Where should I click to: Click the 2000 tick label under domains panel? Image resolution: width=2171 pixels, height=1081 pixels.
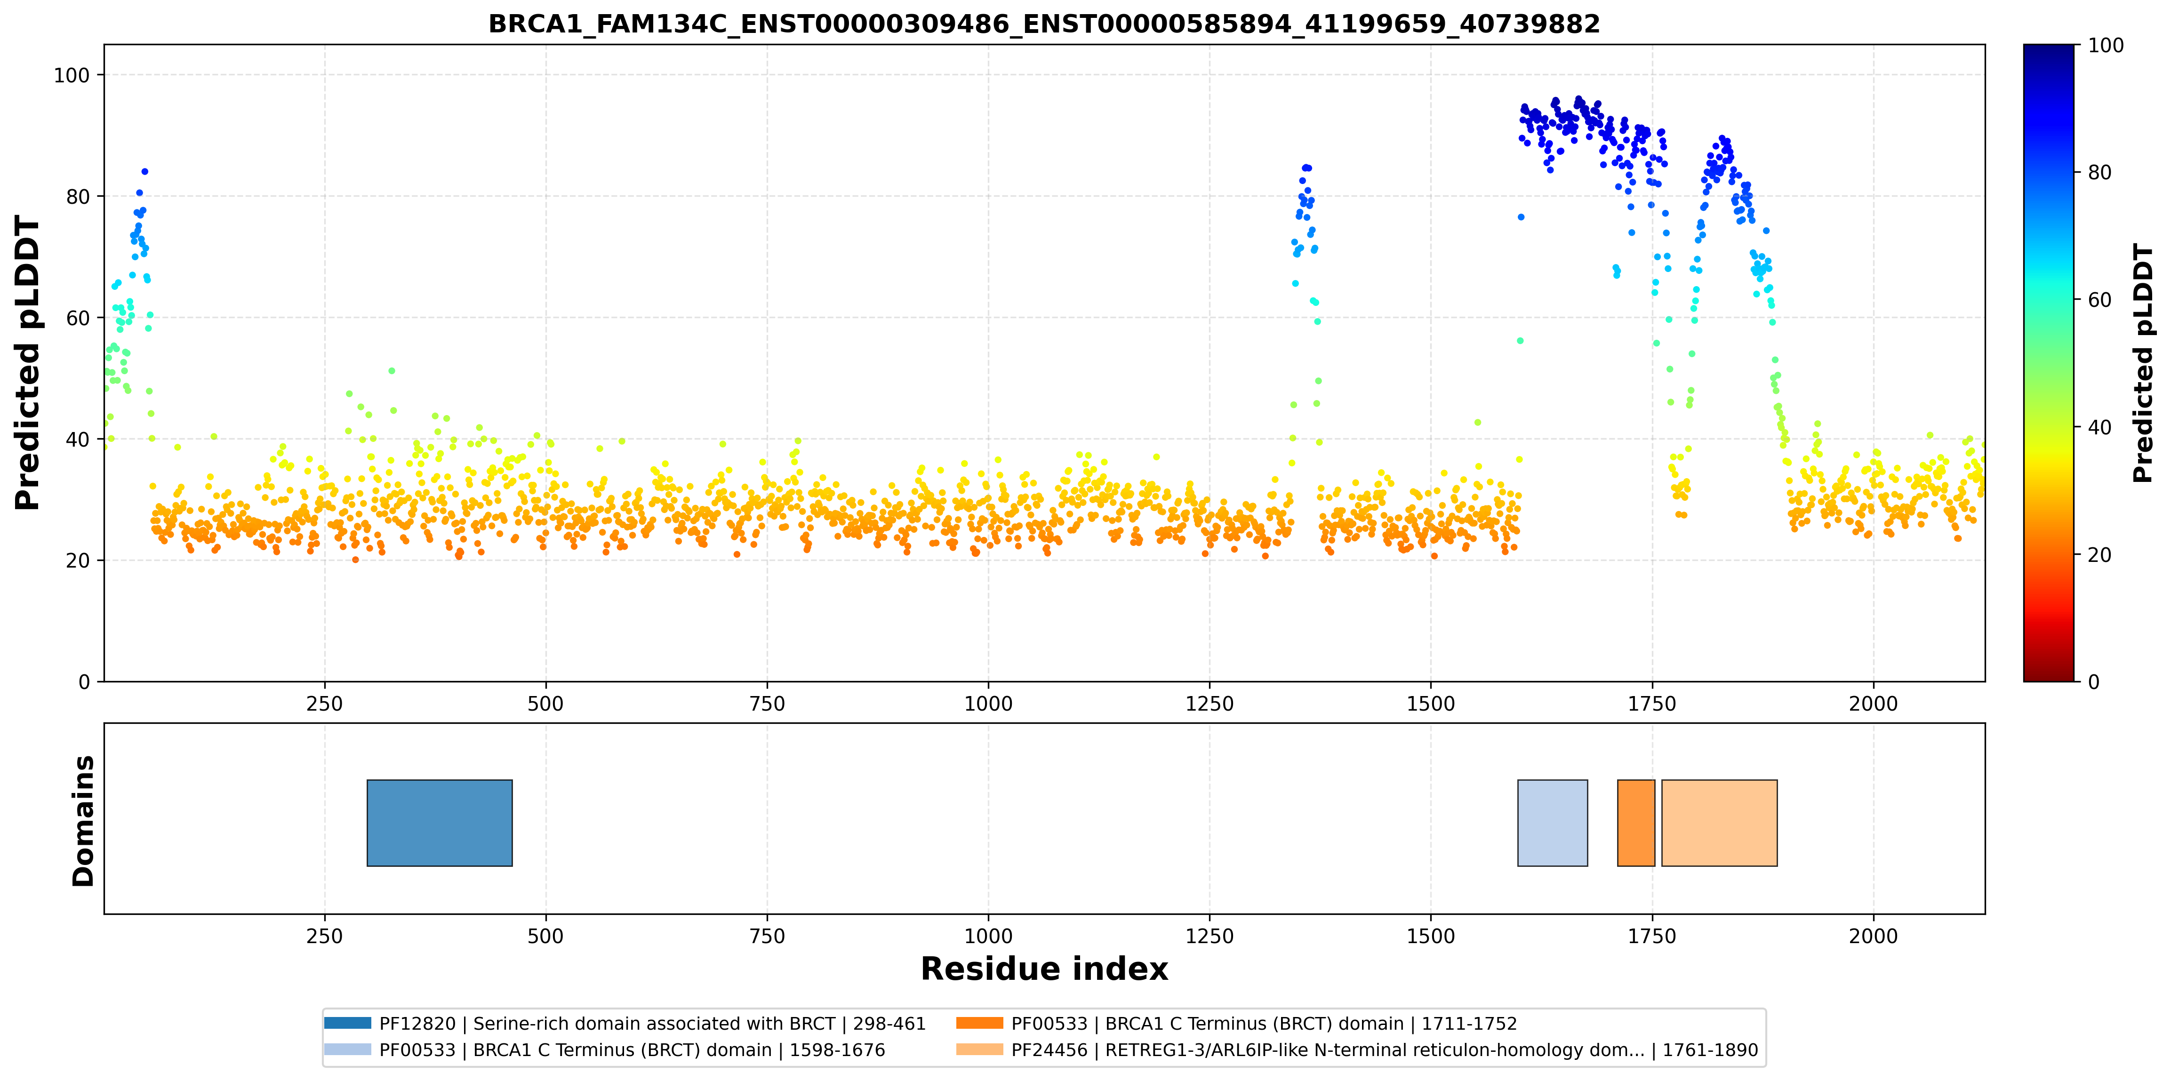(1874, 936)
